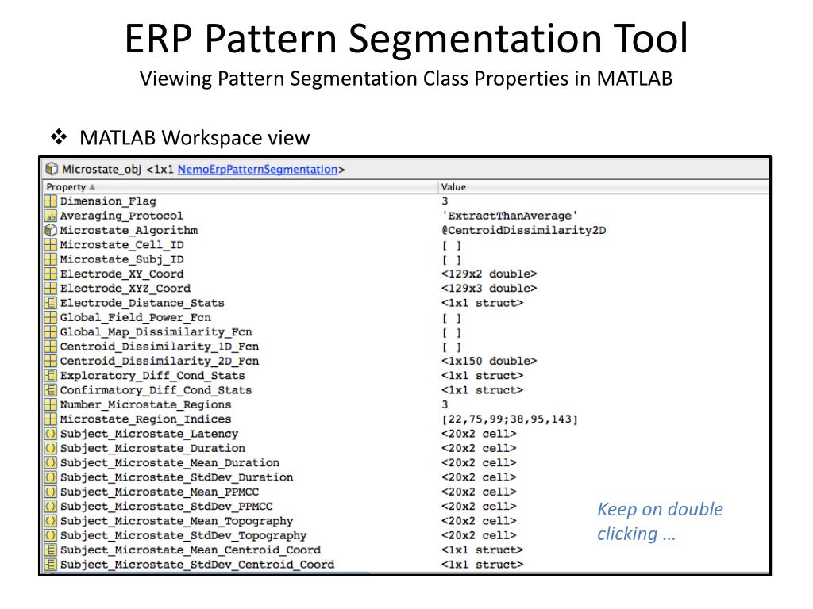Select the Exploratory_Diff_Cond_Stats property name

pos(152,375)
